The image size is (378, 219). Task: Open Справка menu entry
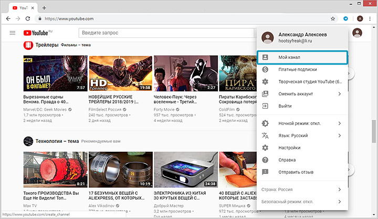coord(302,160)
